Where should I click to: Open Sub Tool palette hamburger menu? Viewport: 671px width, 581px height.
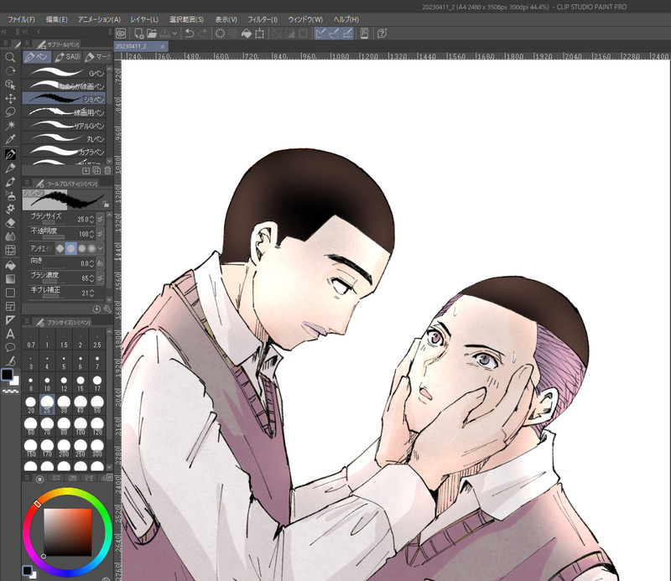tap(27, 44)
